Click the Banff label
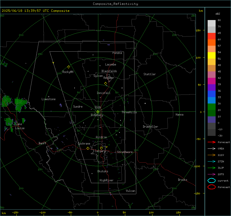 [x=42, y=143]
